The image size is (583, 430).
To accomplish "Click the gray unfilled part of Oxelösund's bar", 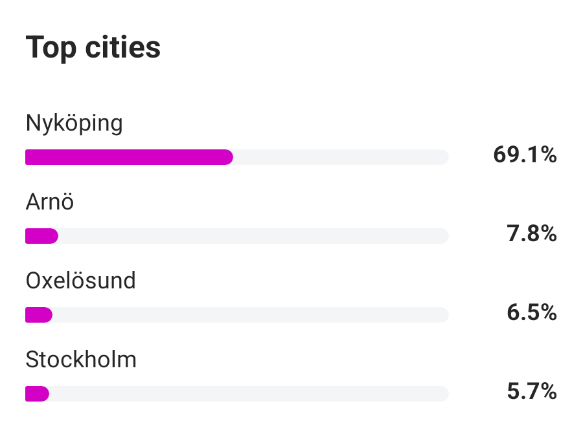I will pyautogui.click(x=249, y=315).
